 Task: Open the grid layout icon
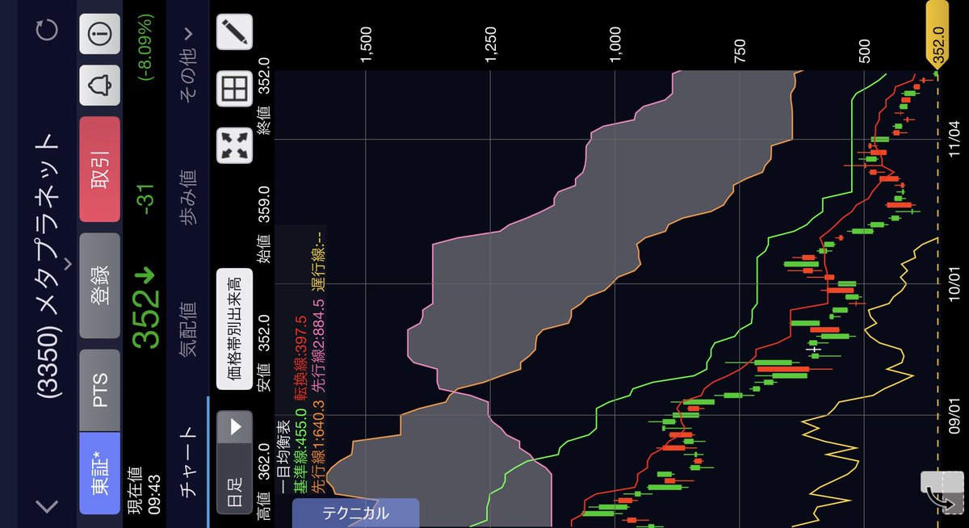[235, 89]
